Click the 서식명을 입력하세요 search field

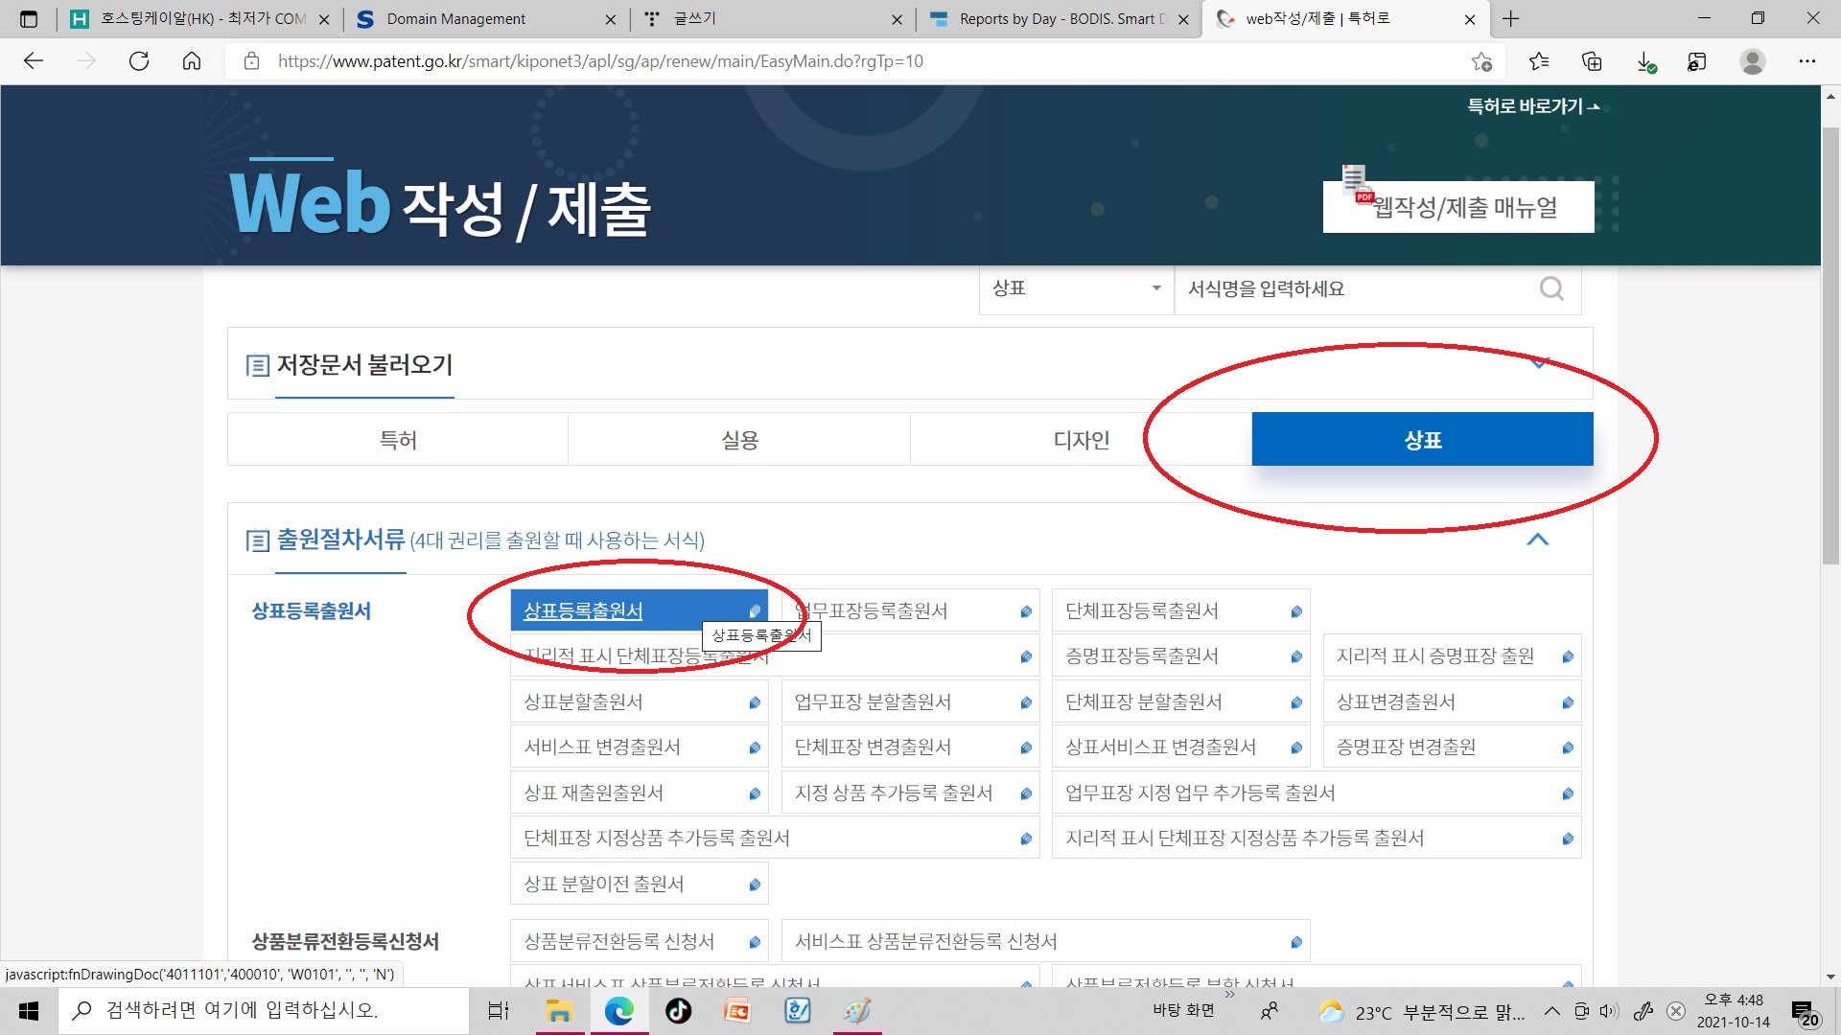pos(1352,288)
